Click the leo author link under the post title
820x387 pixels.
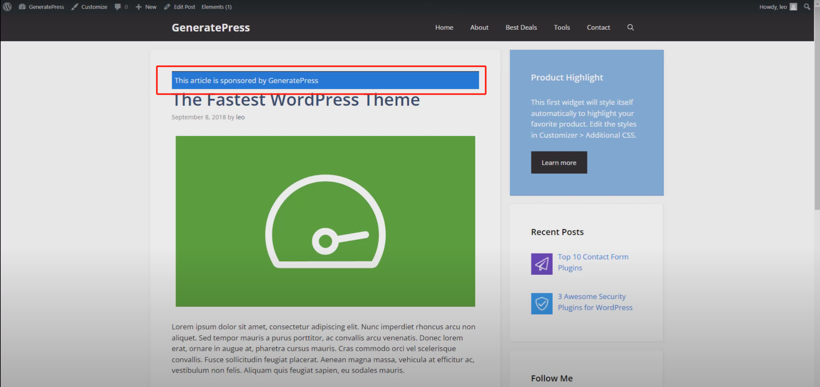pos(240,117)
